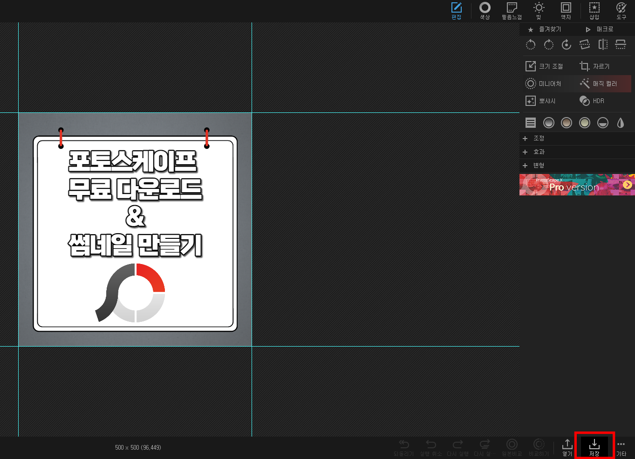This screenshot has height=459, width=635.
Task: Open the 필름느낌 (Film) tab
Action: 512,11
